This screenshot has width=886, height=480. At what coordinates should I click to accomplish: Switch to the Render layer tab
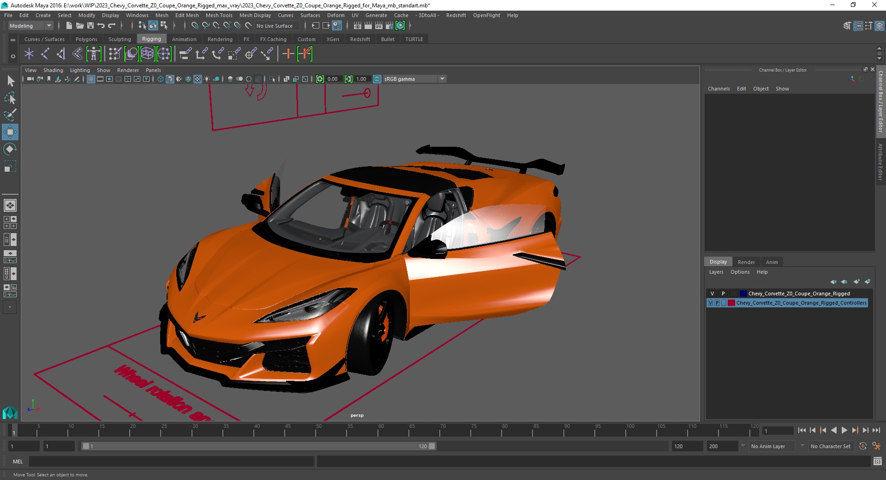746,262
